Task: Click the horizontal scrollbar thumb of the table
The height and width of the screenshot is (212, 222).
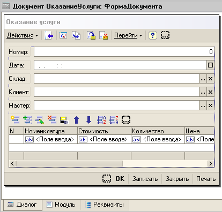Action: click(x=69, y=163)
